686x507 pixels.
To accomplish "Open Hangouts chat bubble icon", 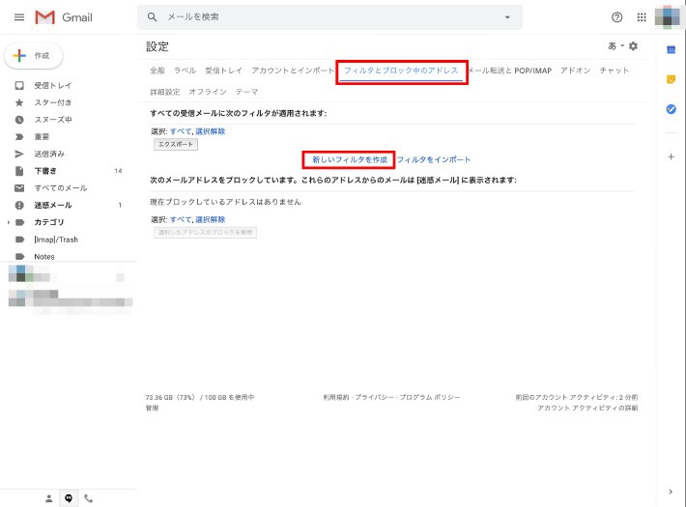I will [x=69, y=498].
